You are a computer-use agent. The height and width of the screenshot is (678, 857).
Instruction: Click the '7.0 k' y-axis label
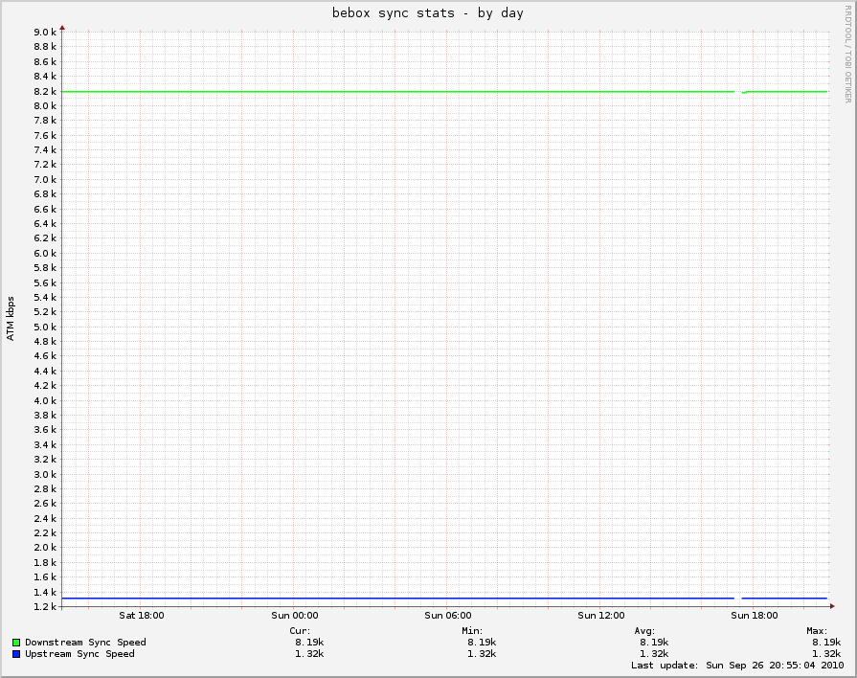click(x=45, y=179)
